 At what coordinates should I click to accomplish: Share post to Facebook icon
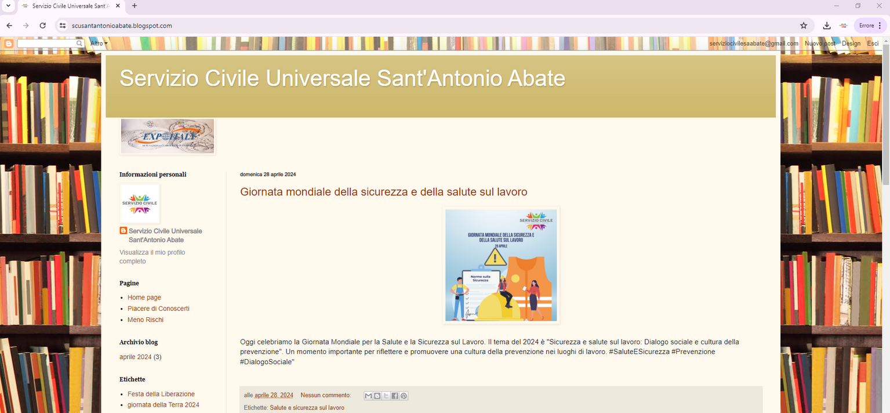(x=395, y=396)
